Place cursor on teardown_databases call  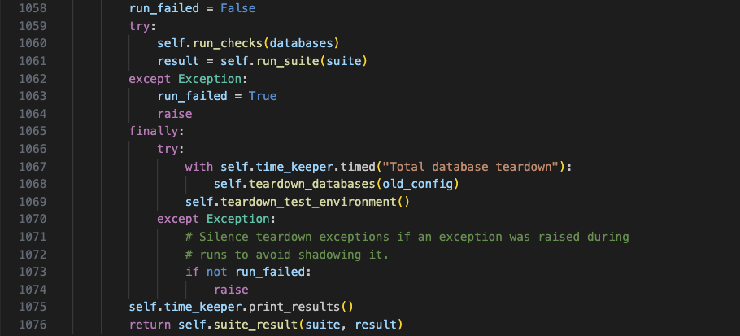(x=311, y=184)
